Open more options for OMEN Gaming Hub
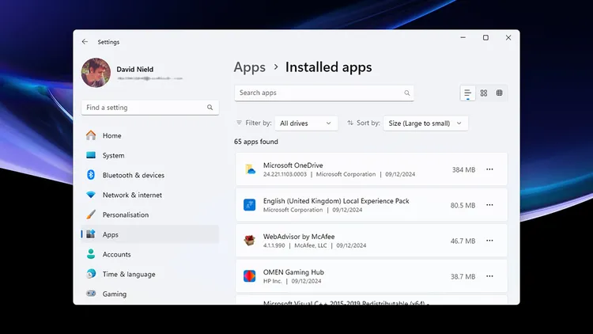Screen dimensions: 593x334 click(490, 276)
